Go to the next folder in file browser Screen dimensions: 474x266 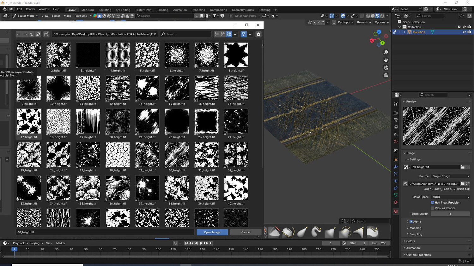[25, 34]
